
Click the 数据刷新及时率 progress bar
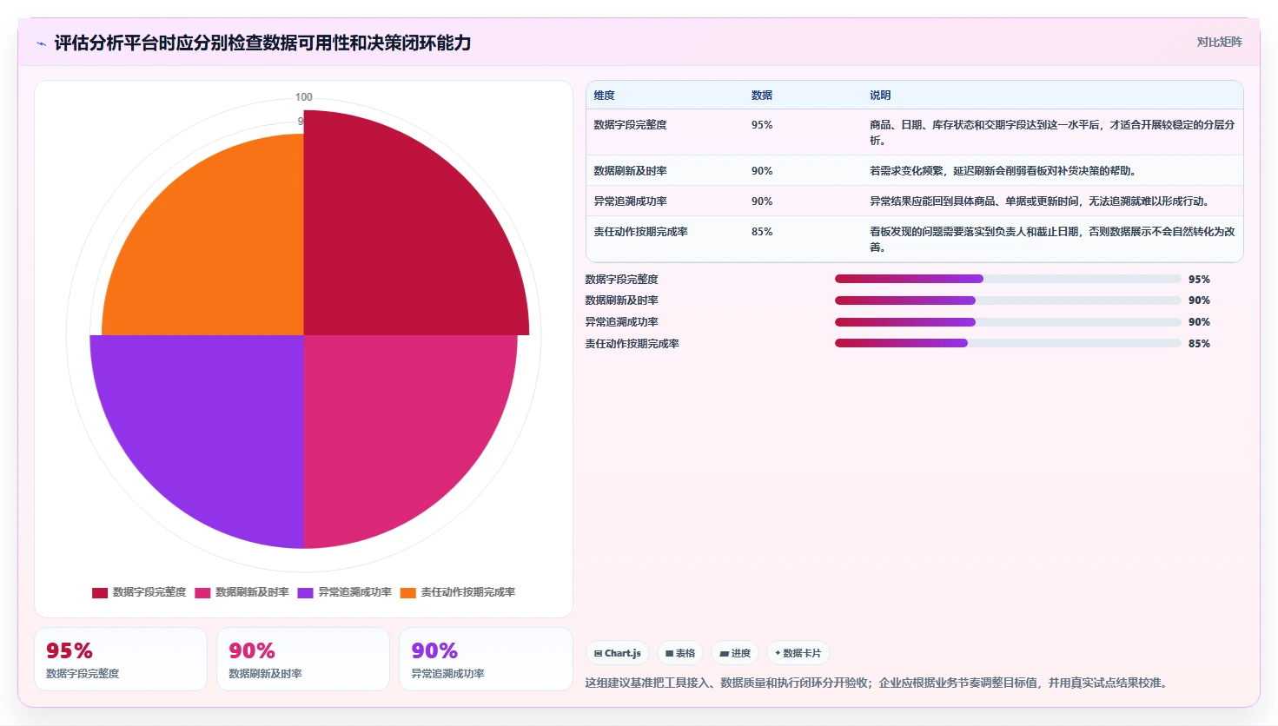(x=1008, y=300)
